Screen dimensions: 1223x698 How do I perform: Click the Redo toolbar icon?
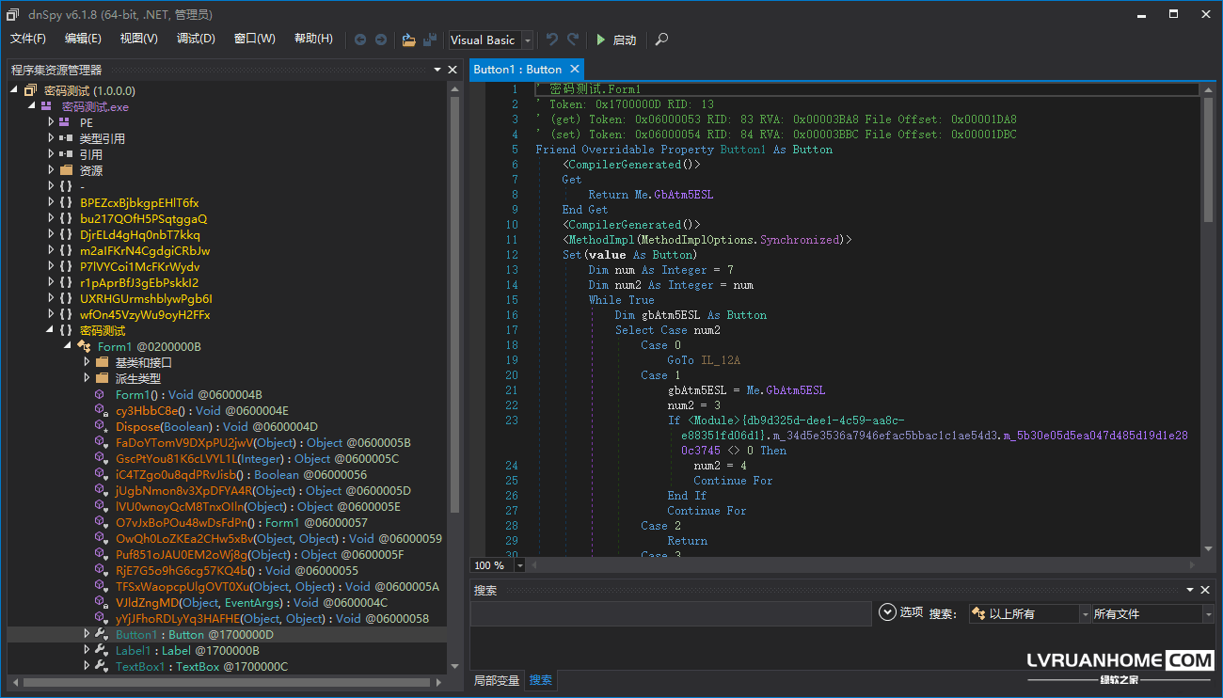click(573, 40)
